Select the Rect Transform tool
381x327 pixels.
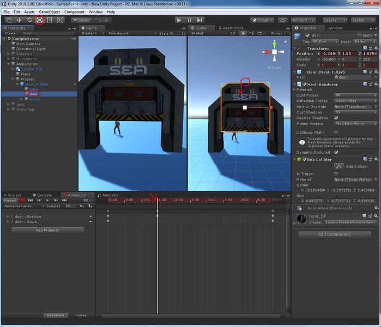(x=50, y=20)
